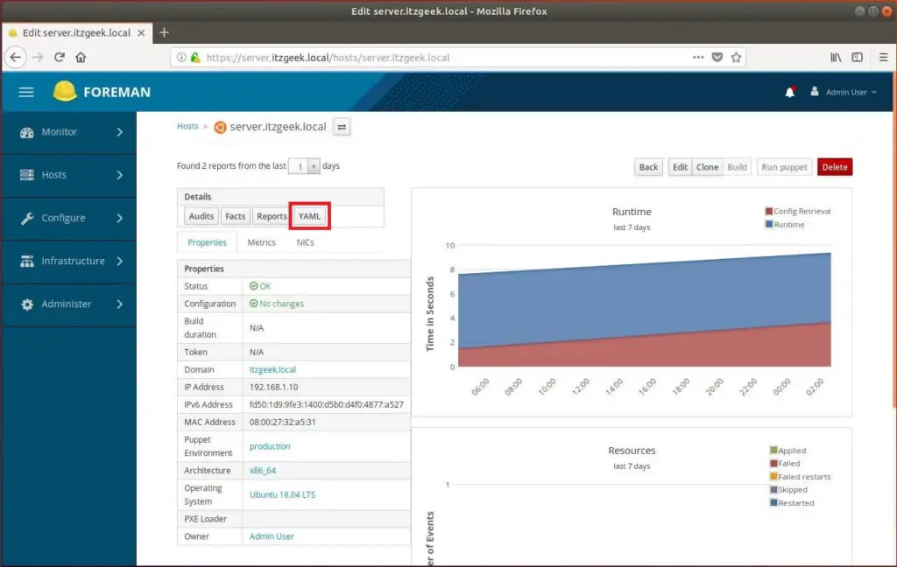
Task: Open the Ubuntu 18.04 LTS link
Action: [x=283, y=495]
